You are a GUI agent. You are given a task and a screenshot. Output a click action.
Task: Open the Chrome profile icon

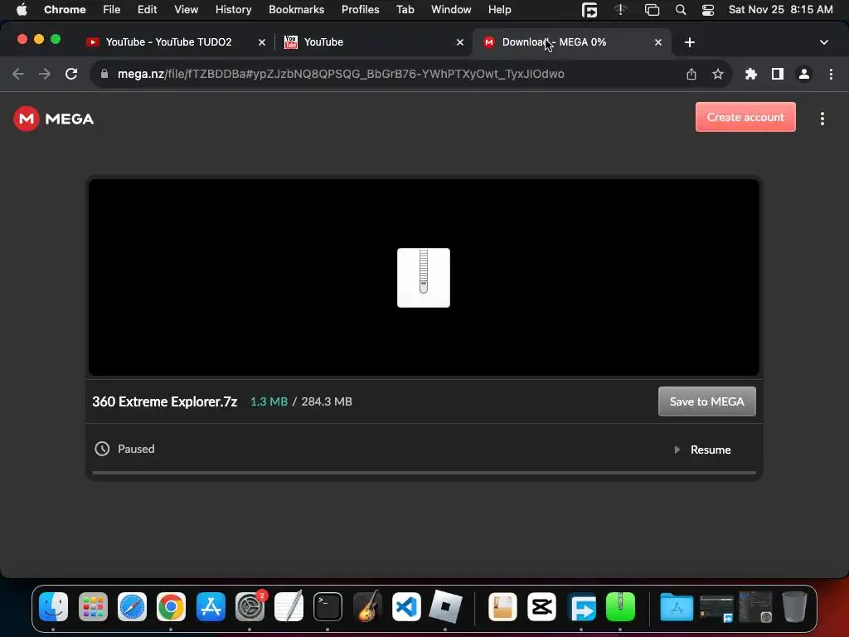tap(804, 74)
